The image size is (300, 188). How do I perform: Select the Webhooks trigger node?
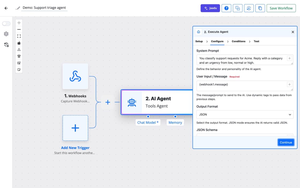pos(75,76)
